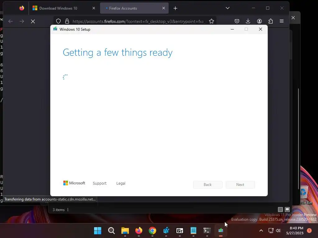The width and height of the screenshot is (318, 238).
Task: Close the background window behind Firefox
Action: point(293,18)
